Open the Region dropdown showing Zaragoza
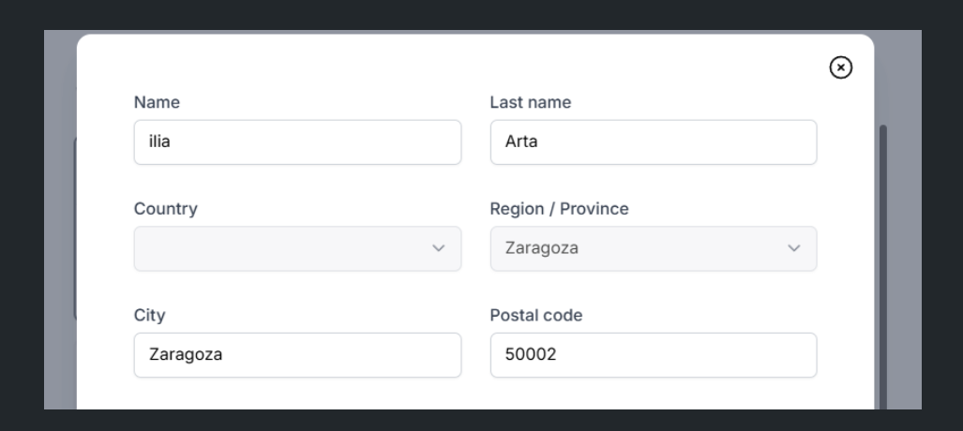 pos(654,248)
